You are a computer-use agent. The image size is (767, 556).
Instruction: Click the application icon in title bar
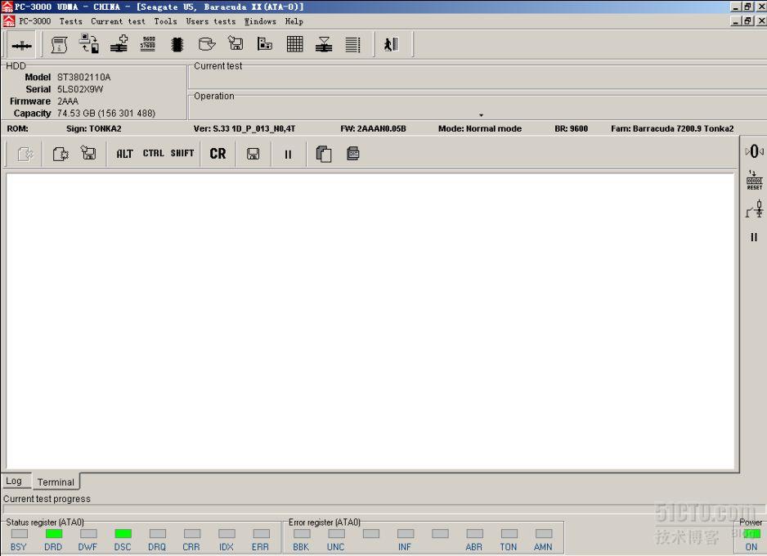7,7
